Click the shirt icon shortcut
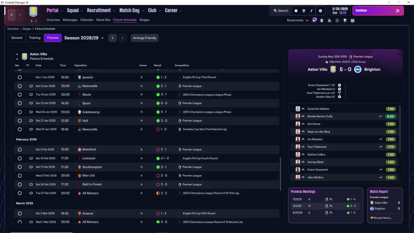 (321, 20)
